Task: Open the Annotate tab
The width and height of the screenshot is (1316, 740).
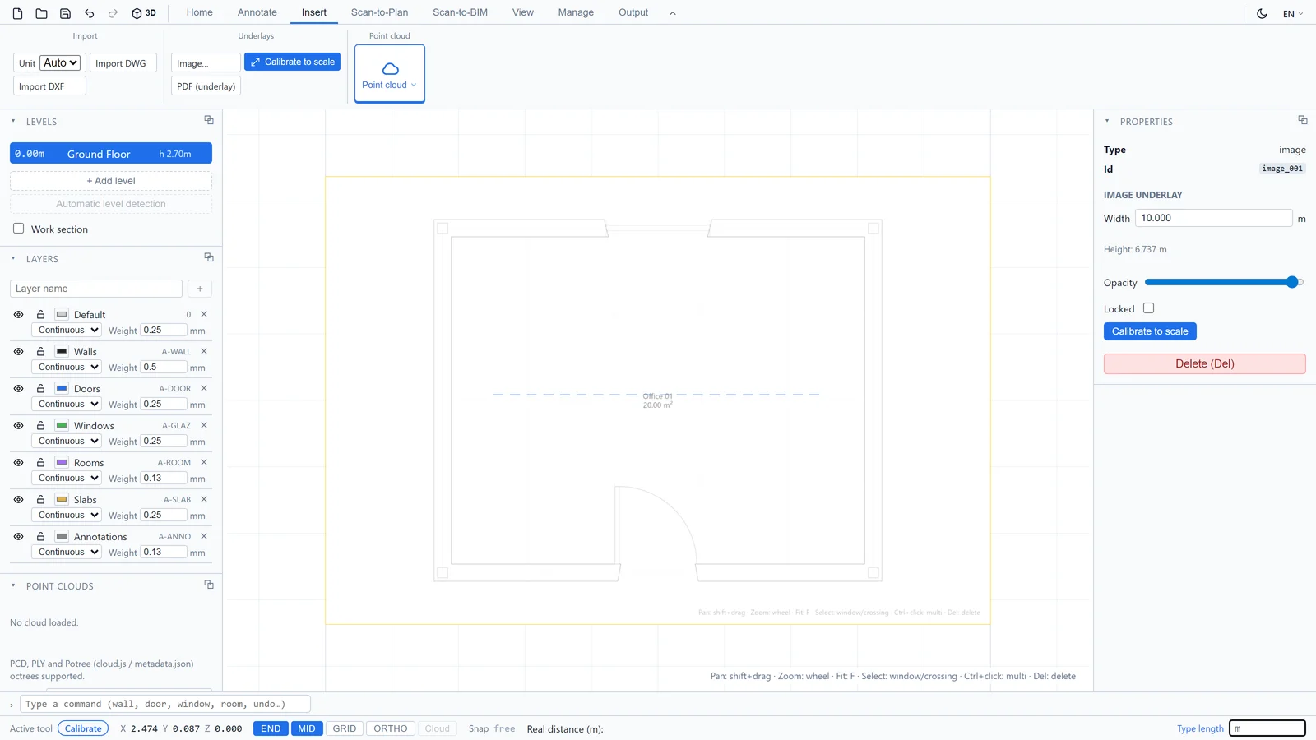Action: tap(257, 12)
